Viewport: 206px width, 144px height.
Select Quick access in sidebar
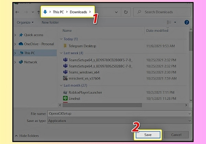click(34, 35)
